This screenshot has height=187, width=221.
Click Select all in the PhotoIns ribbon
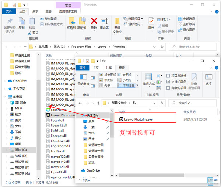click(x=187, y=19)
